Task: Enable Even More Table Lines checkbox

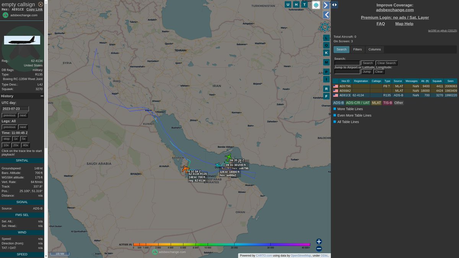Action: point(335,115)
